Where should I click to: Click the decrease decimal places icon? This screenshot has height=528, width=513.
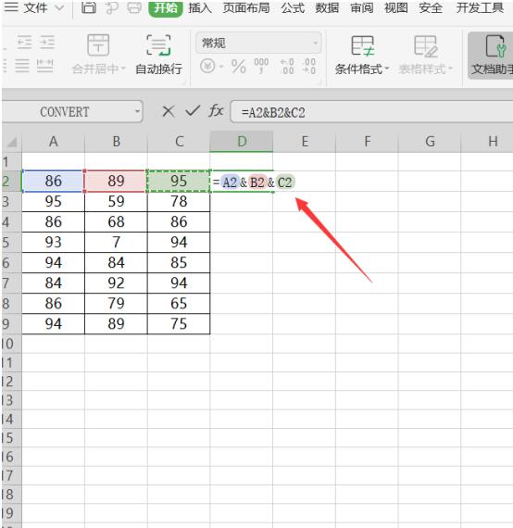pos(309,66)
